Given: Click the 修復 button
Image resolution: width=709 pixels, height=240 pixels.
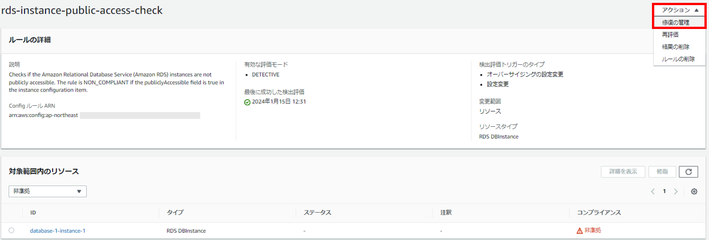Looking at the screenshot, I should [x=662, y=172].
